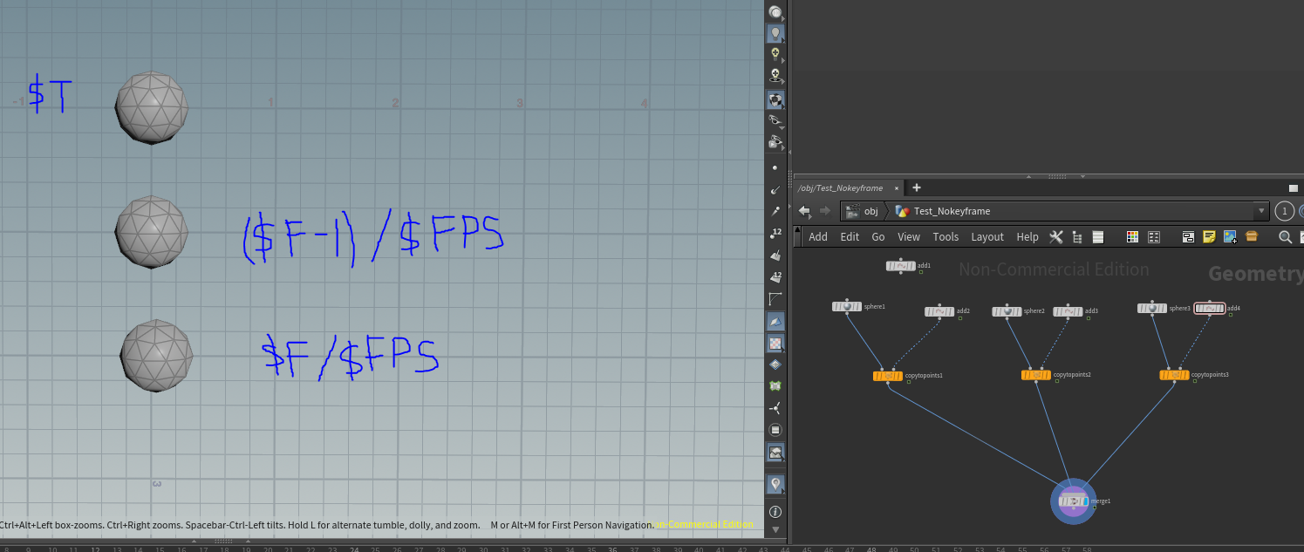Select the copytopoints2 node

pos(1036,375)
